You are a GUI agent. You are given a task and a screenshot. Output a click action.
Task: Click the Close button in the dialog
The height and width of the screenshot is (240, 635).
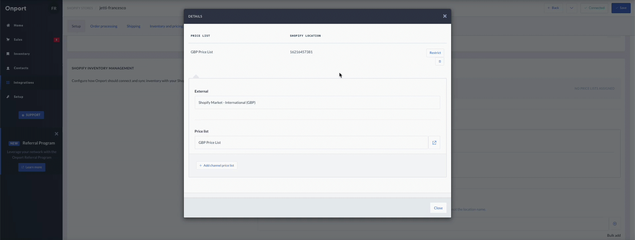point(438,208)
